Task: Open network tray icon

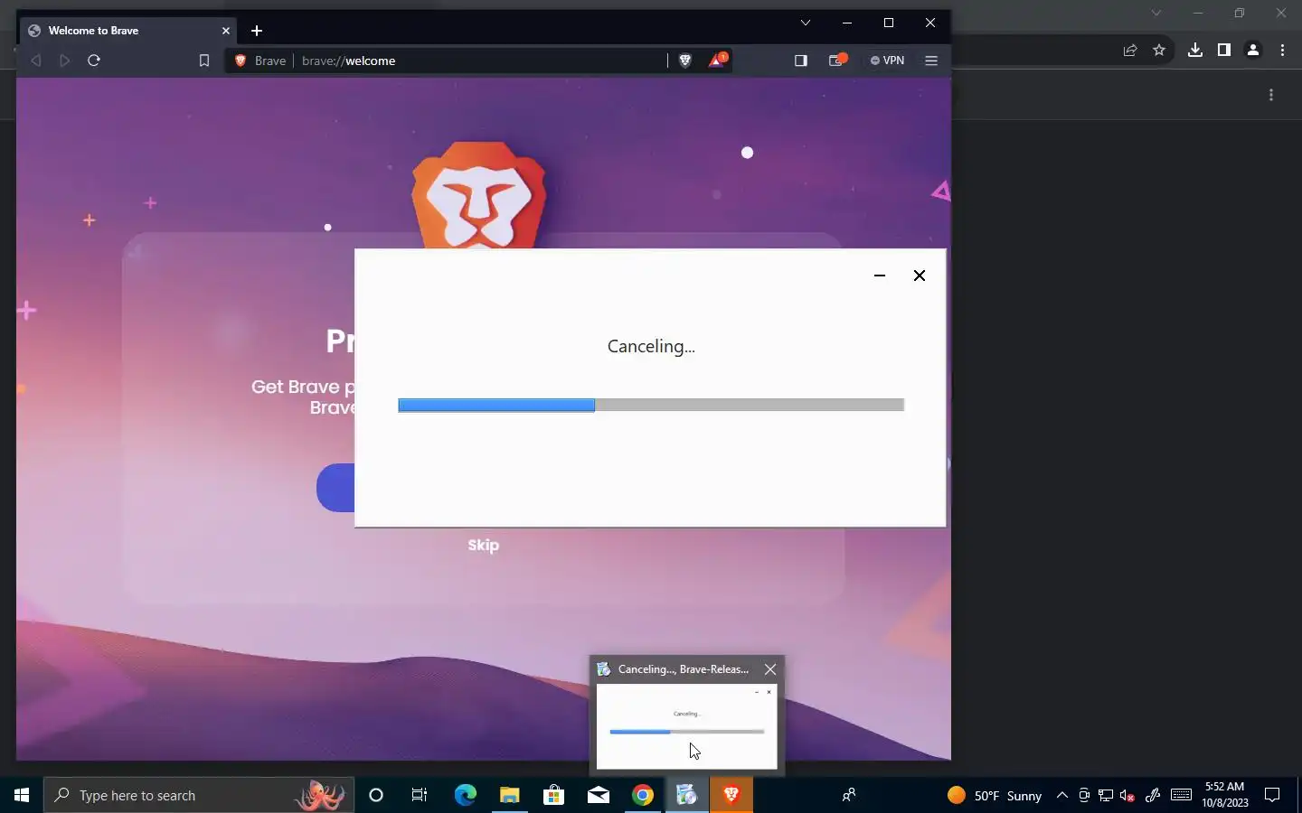Action: [1106, 795]
